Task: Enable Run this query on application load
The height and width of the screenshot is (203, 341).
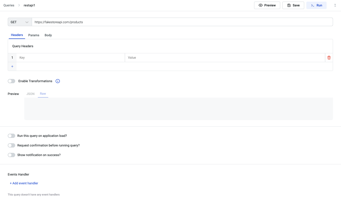Action: coord(11,136)
